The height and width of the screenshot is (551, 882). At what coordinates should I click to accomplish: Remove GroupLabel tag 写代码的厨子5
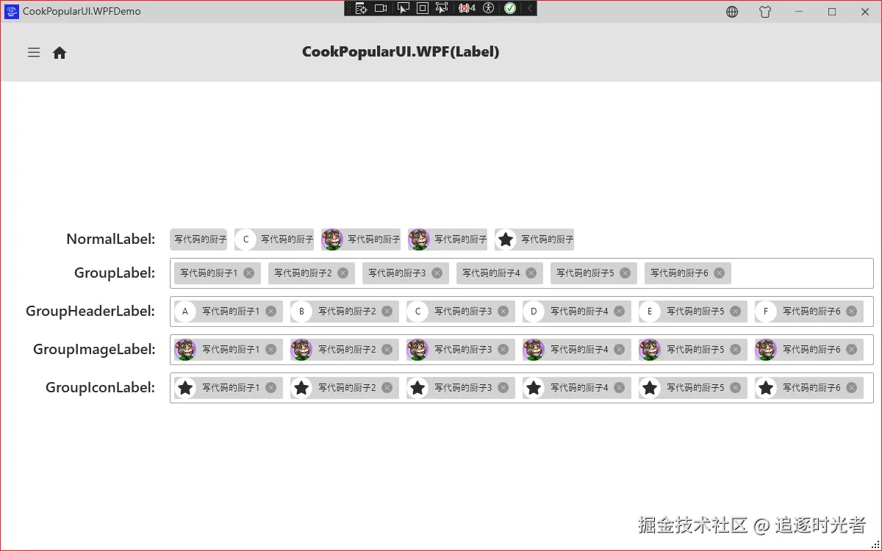[625, 273]
